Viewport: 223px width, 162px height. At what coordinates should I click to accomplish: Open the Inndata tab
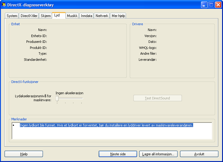pos(87,16)
